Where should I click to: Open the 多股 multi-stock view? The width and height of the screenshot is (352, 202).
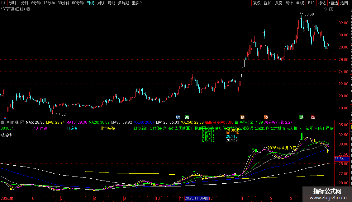(278, 3)
